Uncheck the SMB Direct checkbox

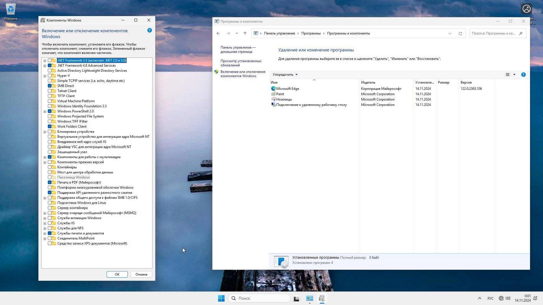pos(49,86)
